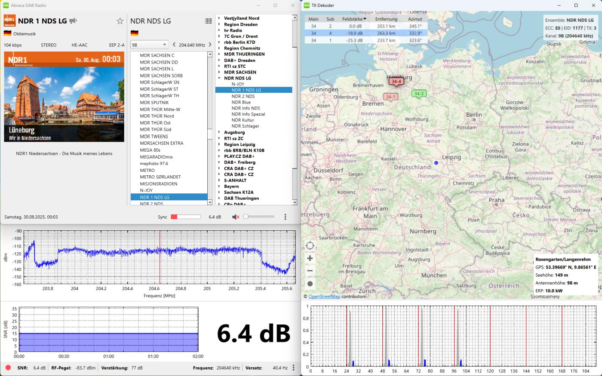The image size is (602, 376).
Task: Select NDR Blue in the ensemble tree
Action: (x=241, y=102)
